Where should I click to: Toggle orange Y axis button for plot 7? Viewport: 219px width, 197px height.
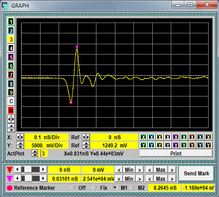(192, 145)
